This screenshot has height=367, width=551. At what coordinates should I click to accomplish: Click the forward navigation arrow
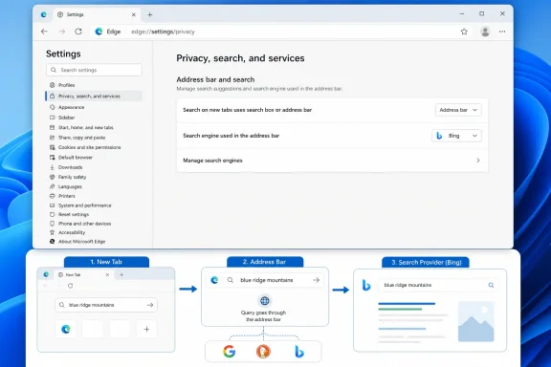(x=62, y=32)
